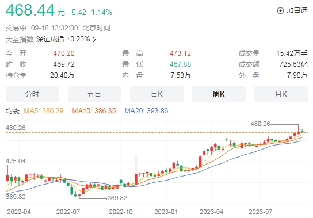Viewport: 313px width, 218px height.
Task: Click the open interest value 20.40万
Action: (x=62, y=75)
